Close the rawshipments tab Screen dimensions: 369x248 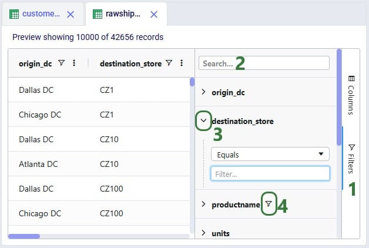coord(154,14)
